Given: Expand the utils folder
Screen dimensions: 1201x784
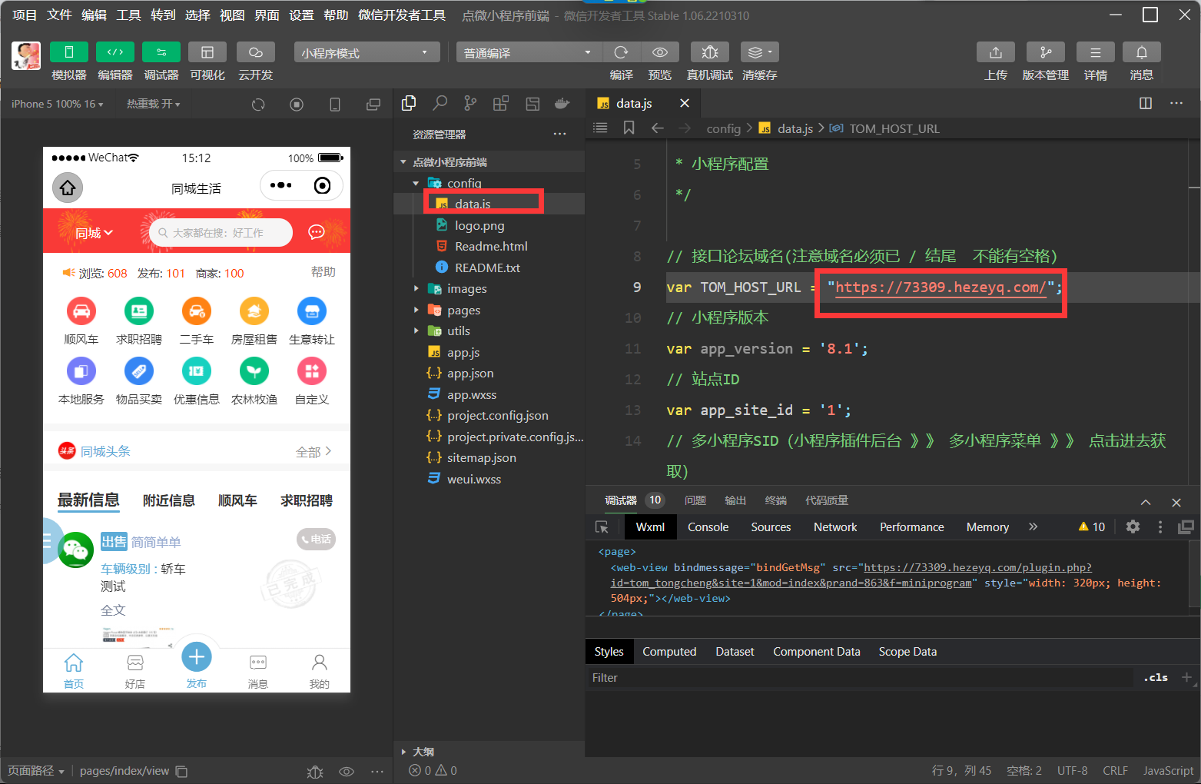Looking at the screenshot, I should (416, 331).
